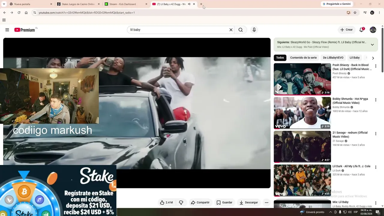
Task: Open more video actions ellipsis
Action: 266,202
